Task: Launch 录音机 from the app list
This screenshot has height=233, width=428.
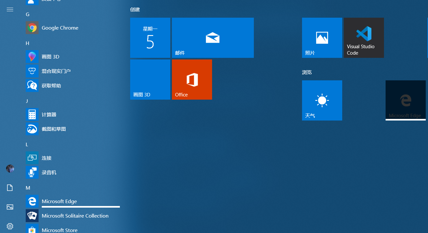Action: [x=73, y=172]
